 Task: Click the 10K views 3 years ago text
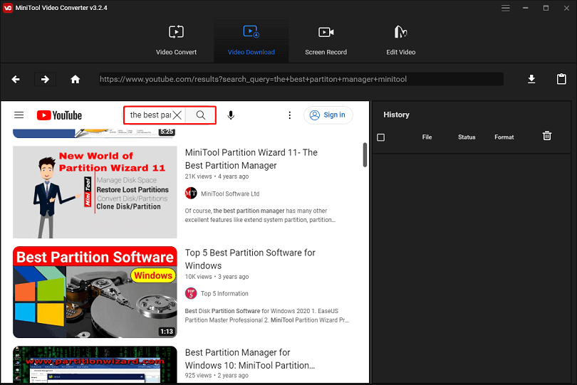pos(217,277)
